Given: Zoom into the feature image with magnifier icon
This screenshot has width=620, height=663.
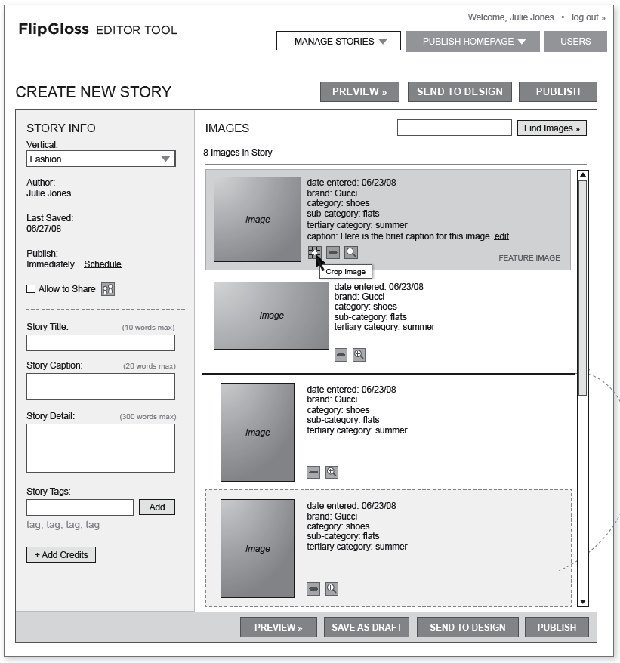Looking at the screenshot, I should (x=350, y=253).
